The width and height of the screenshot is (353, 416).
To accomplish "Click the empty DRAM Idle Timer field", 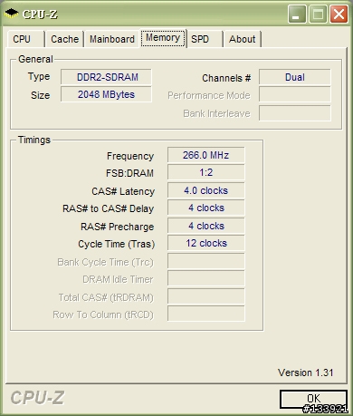I will [x=206, y=278].
